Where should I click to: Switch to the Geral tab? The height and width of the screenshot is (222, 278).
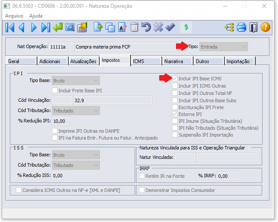pos(21,61)
